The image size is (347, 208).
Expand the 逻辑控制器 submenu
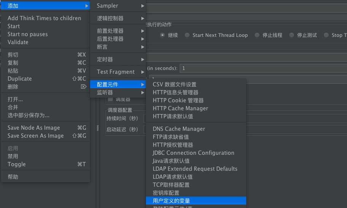(118, 18)
